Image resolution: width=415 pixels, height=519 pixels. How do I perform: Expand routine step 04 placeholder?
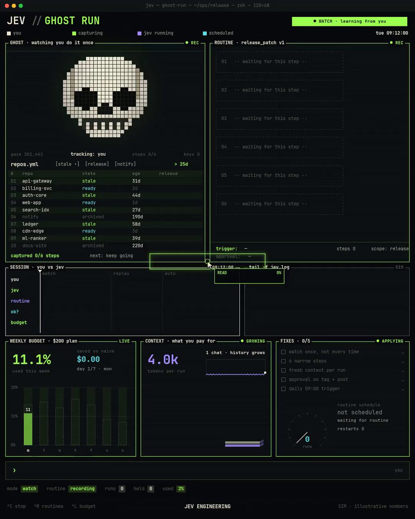click(x=279, y=147)
